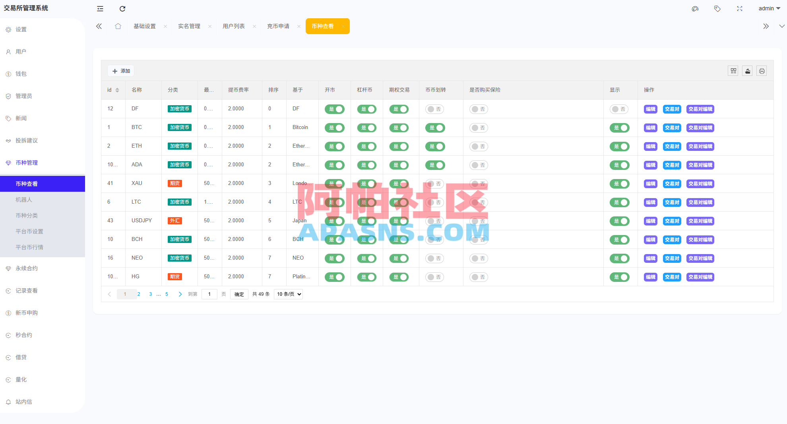Go to home tab icon
This screenshot has width=787, height=424.
pyautogui.click(x=118, y=26)
